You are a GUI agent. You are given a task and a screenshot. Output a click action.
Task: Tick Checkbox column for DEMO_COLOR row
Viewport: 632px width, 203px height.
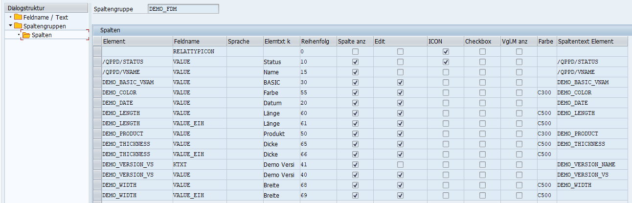pos(482,93)
